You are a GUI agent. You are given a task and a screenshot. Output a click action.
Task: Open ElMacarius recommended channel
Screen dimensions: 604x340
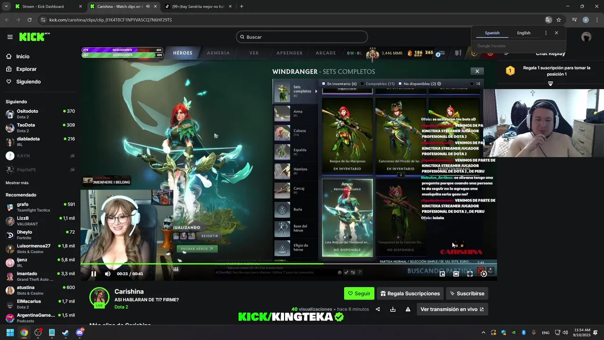click(40, 304)
